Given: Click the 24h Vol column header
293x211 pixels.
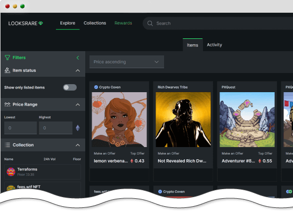Looking at the screenshot, I should tap(50, 159).
